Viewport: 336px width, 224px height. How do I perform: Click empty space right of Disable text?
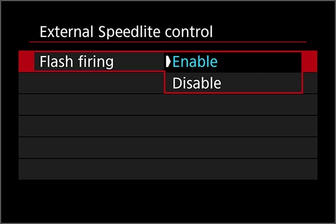(260, 83)
